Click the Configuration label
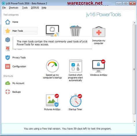Viewport: 137px width, 136px height. click(x=19, y=66)
